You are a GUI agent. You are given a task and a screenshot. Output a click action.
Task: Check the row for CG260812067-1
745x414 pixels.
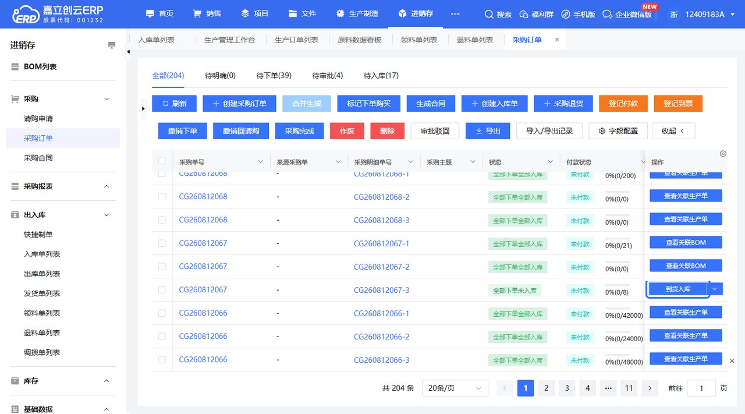(162, 243)
